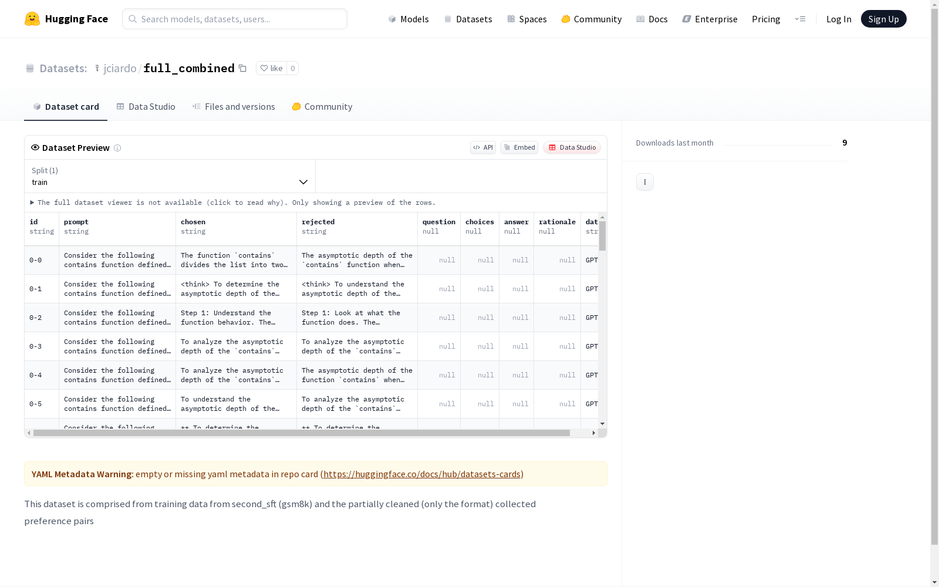Open the Pricing page link
Screen dimensions: 939x587
766,19
